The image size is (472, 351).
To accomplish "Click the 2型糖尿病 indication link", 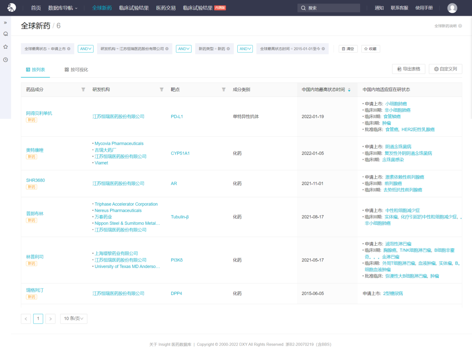I will tap(393, 293).
